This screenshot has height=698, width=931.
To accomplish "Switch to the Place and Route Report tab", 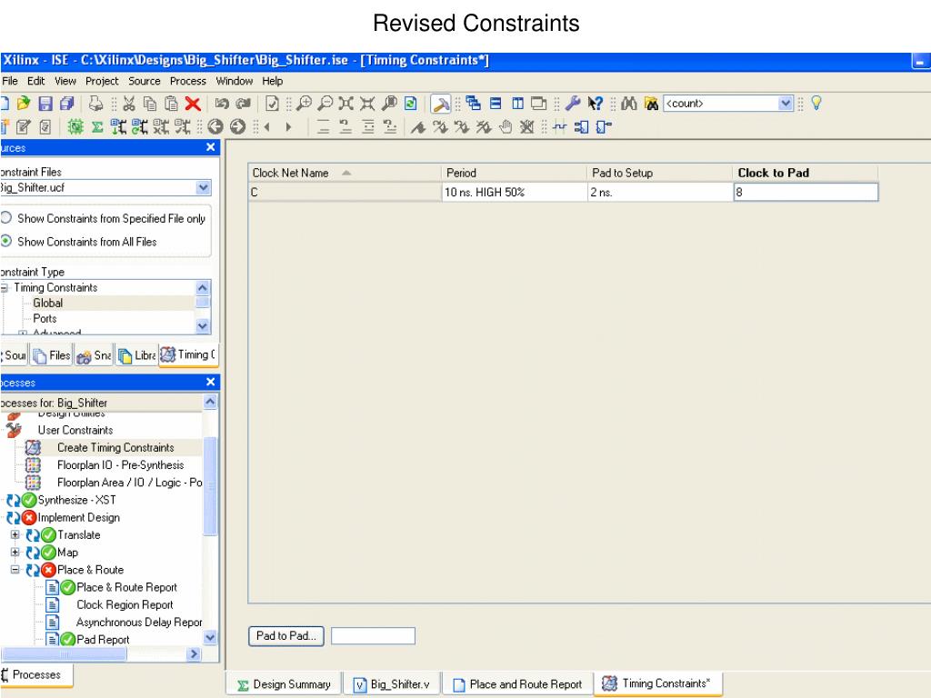I will click(x=517, y=684).
